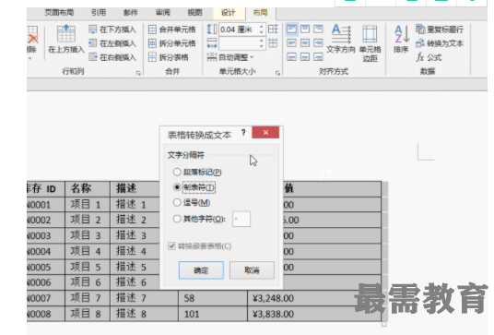The height and width of the screenshot is (335, 494).
Task: Click the row height 0.04 厘米 field
Action: click(x=239, y=30)
